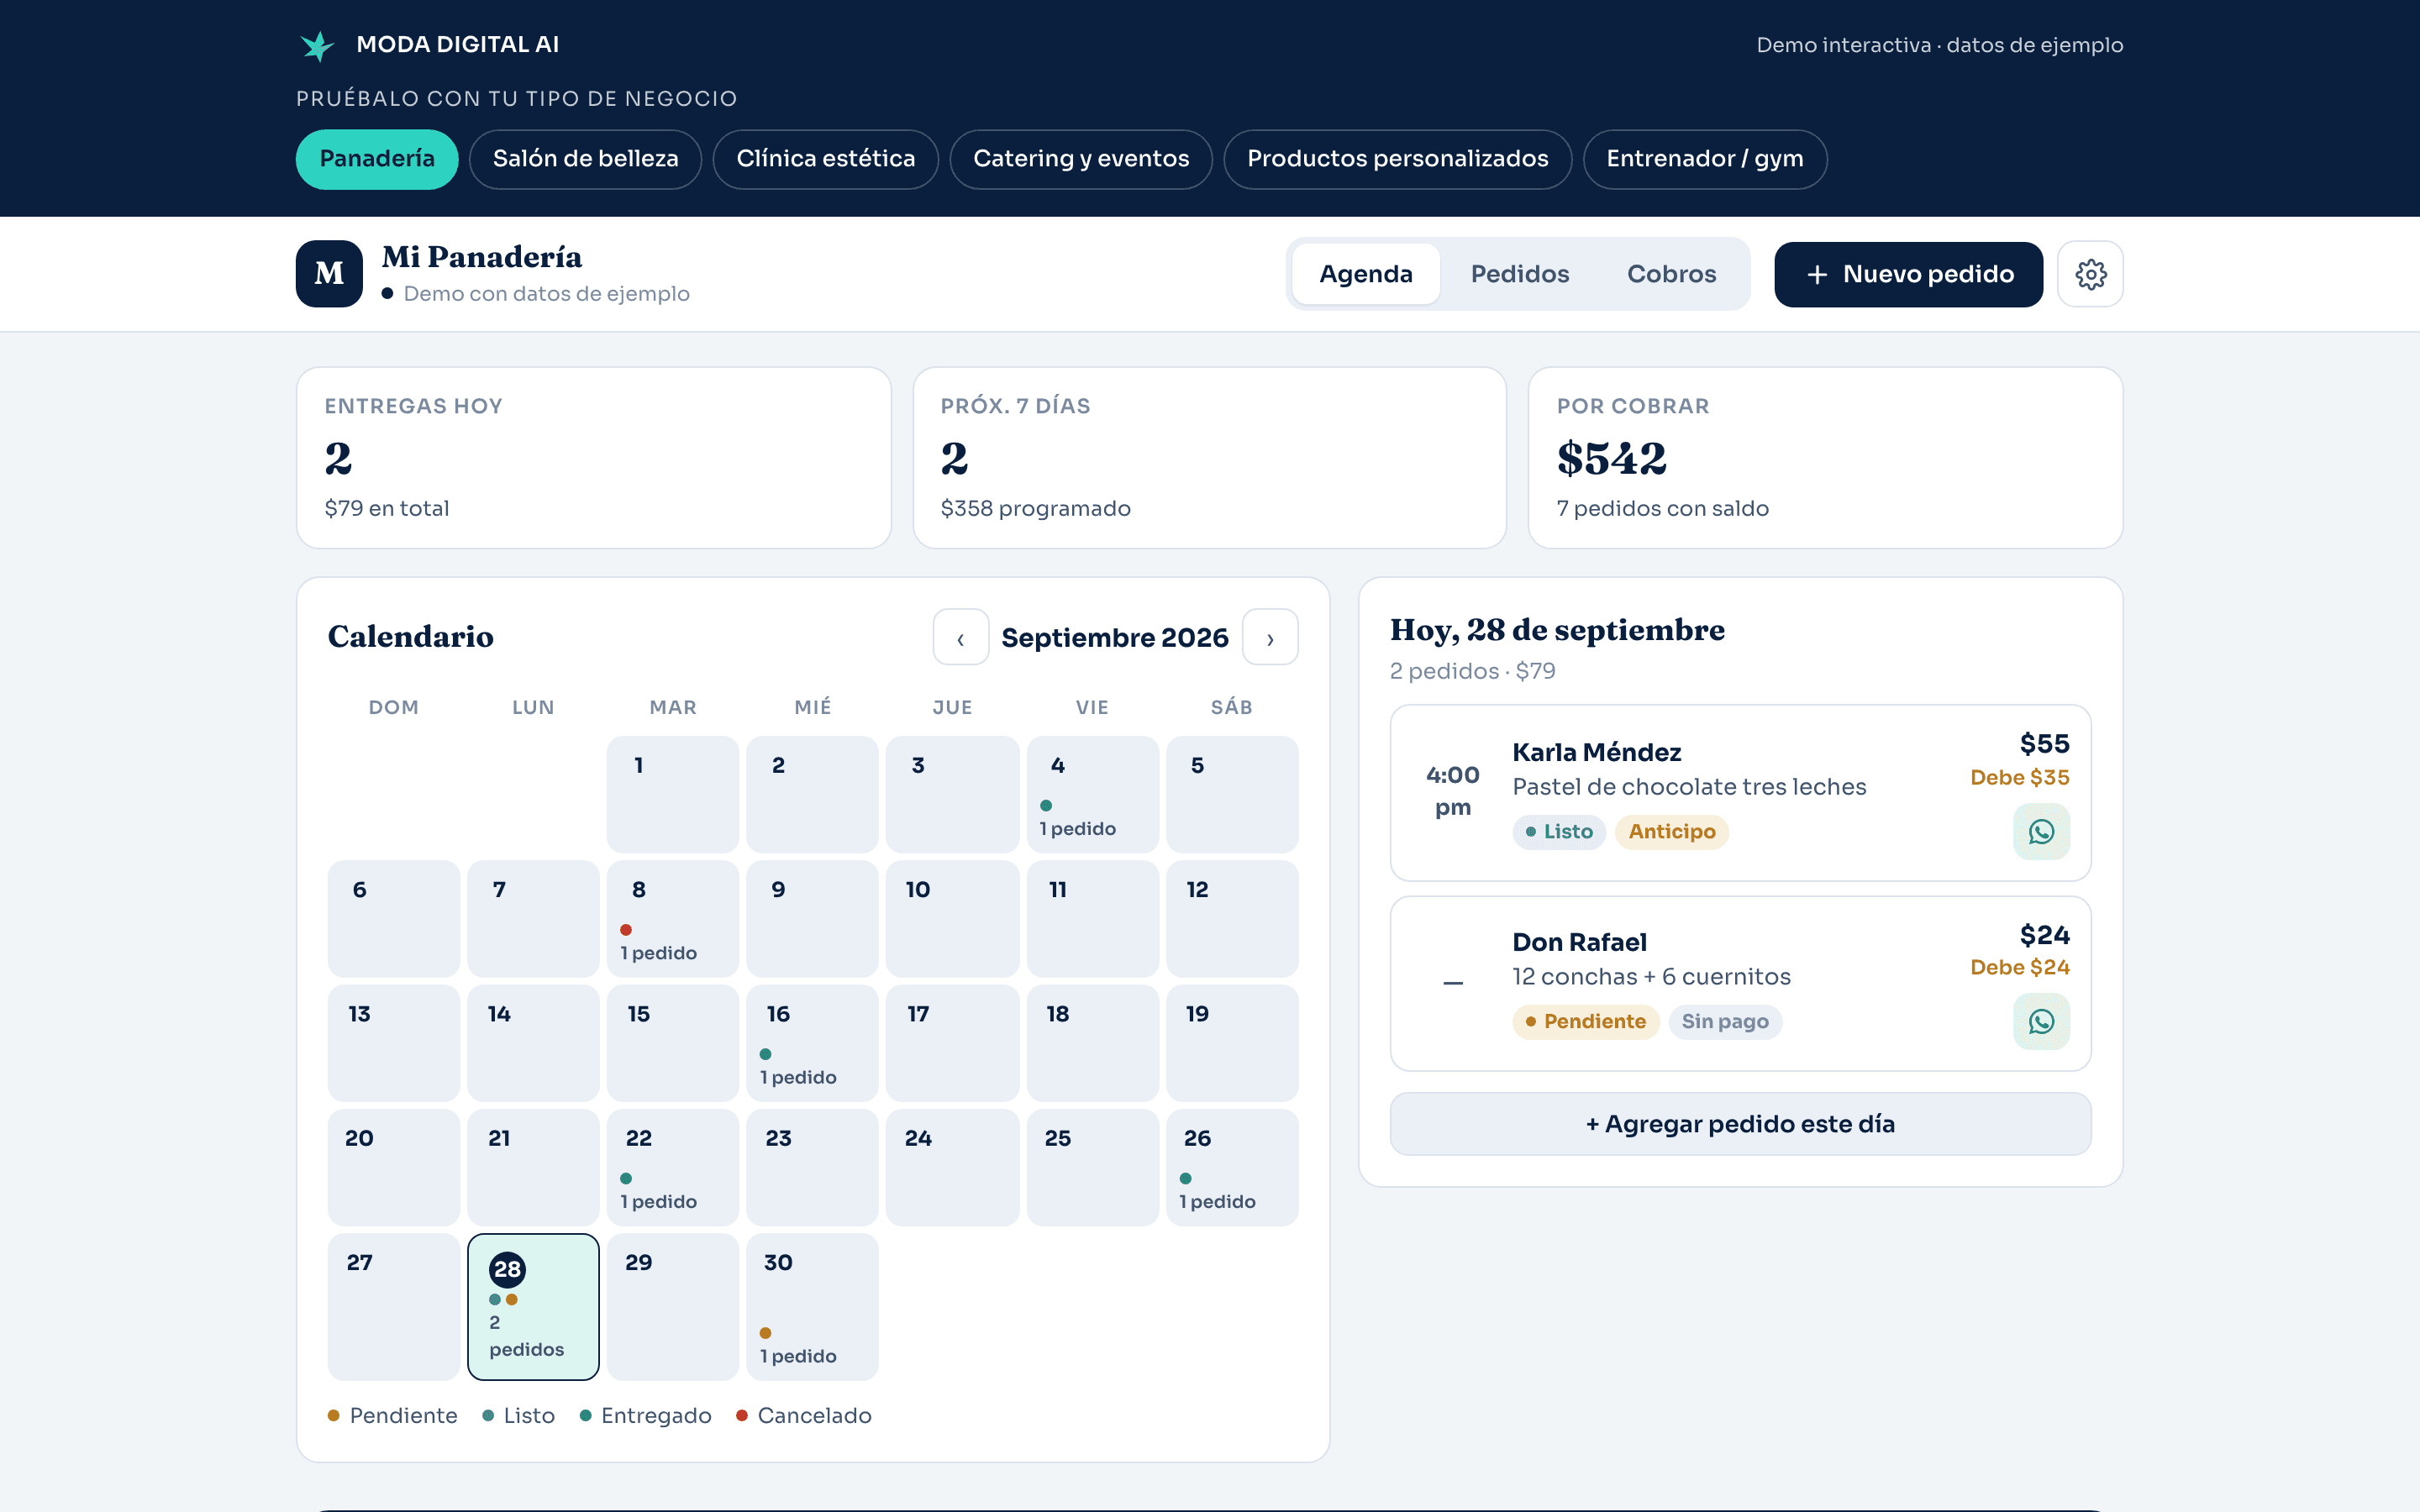
Task: Select September 30 in calendar
Action: coord(812,1306)
